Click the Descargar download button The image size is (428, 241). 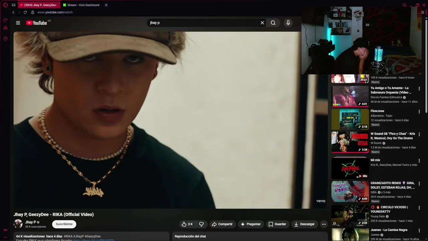[304, 224]
